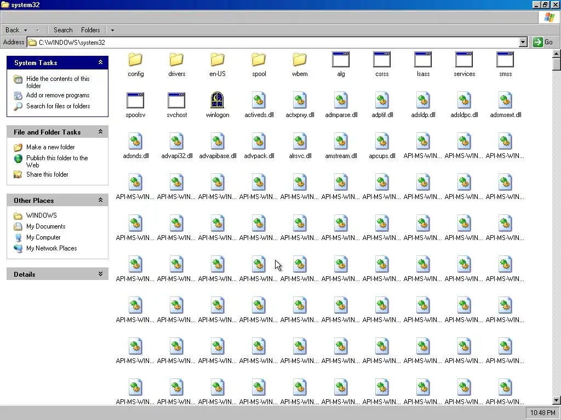Image resolution: width=561 pixels, height=420 pixels.
Task: Select the advapi32.dll file icon
Action: 177,142
